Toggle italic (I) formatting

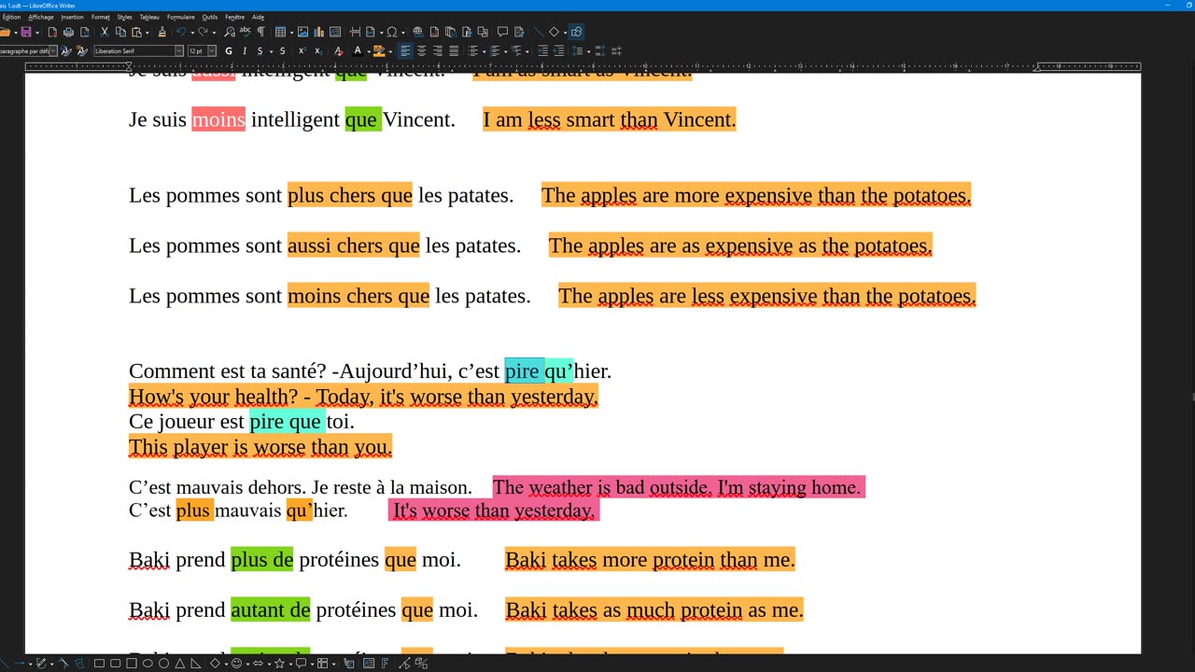coord(245,51)
